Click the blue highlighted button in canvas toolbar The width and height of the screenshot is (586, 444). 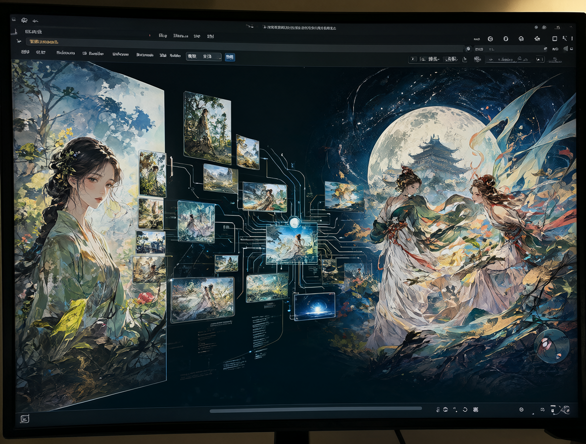[230, 57]
